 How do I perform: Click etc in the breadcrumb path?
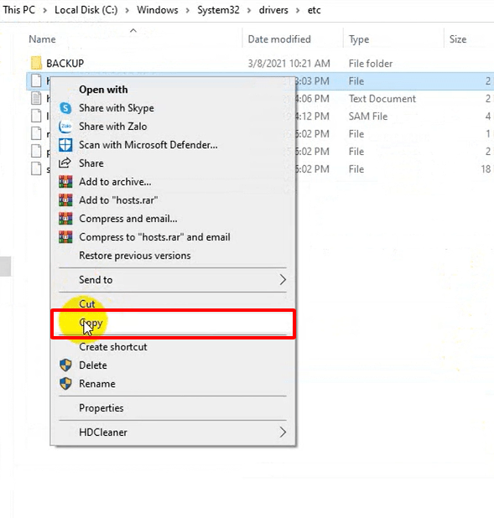click(x=314, y=10)
